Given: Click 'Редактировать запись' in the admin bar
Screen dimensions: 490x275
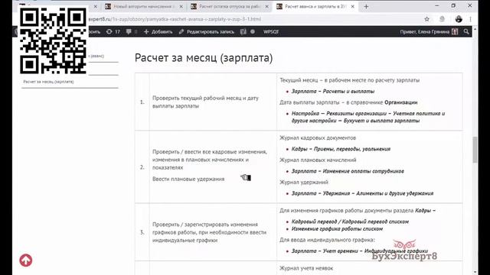Looking at the screenshot, I should point(207,31).
